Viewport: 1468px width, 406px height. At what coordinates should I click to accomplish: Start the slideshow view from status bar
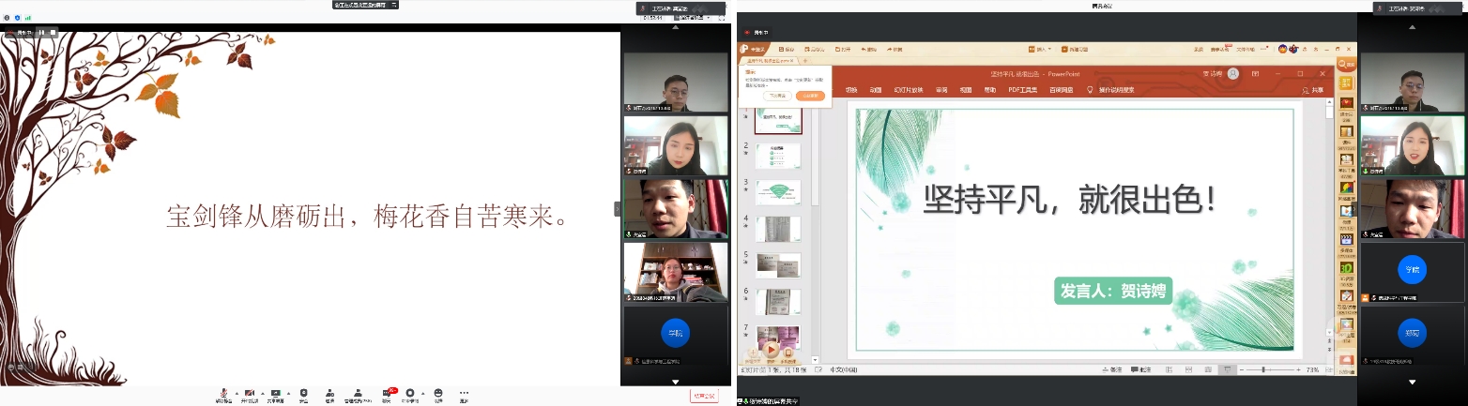[x=1225, y=370]
